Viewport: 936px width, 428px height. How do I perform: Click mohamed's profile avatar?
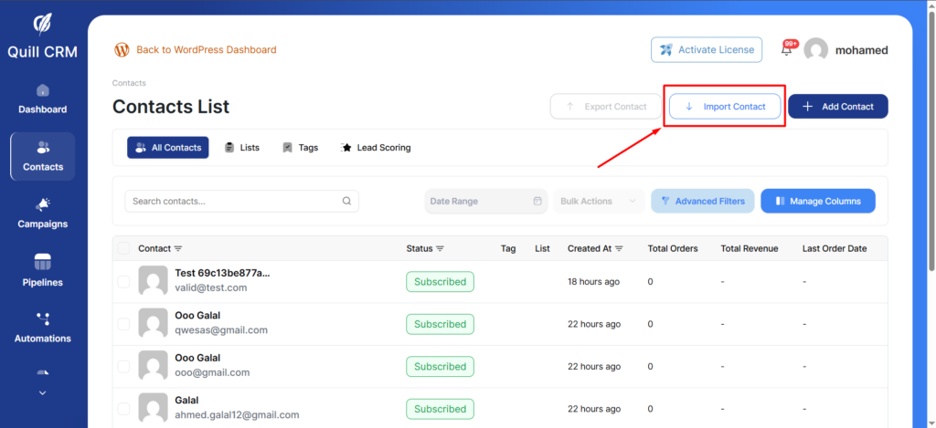pyautogui.click(x=815, y=50)
